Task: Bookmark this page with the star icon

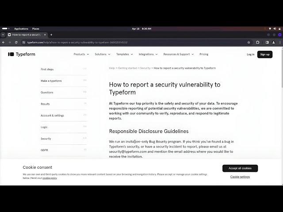Action: [249, 42]
